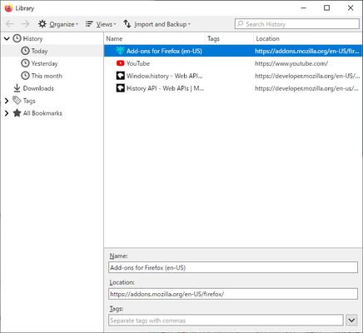Image resolution: width=363 pixels, height=333 pixels.
Task: Expand the Tags tree node
Action: 7,101
